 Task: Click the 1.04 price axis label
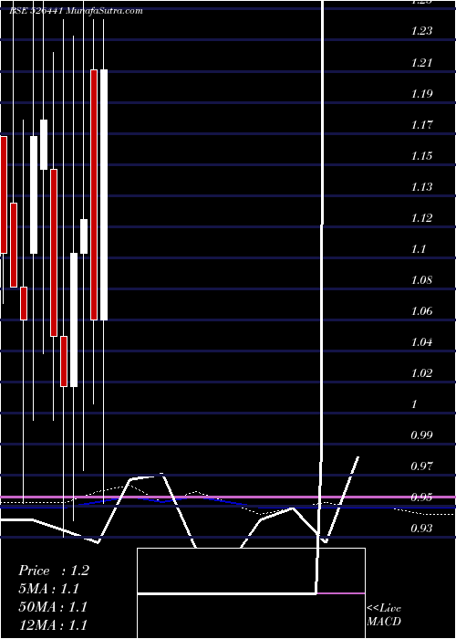pyautogui.click(x=421, y=342)
